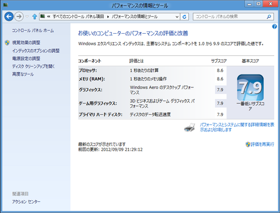
Task: Click the 7.9 subscore for グラフィックス
Action: 220,90
